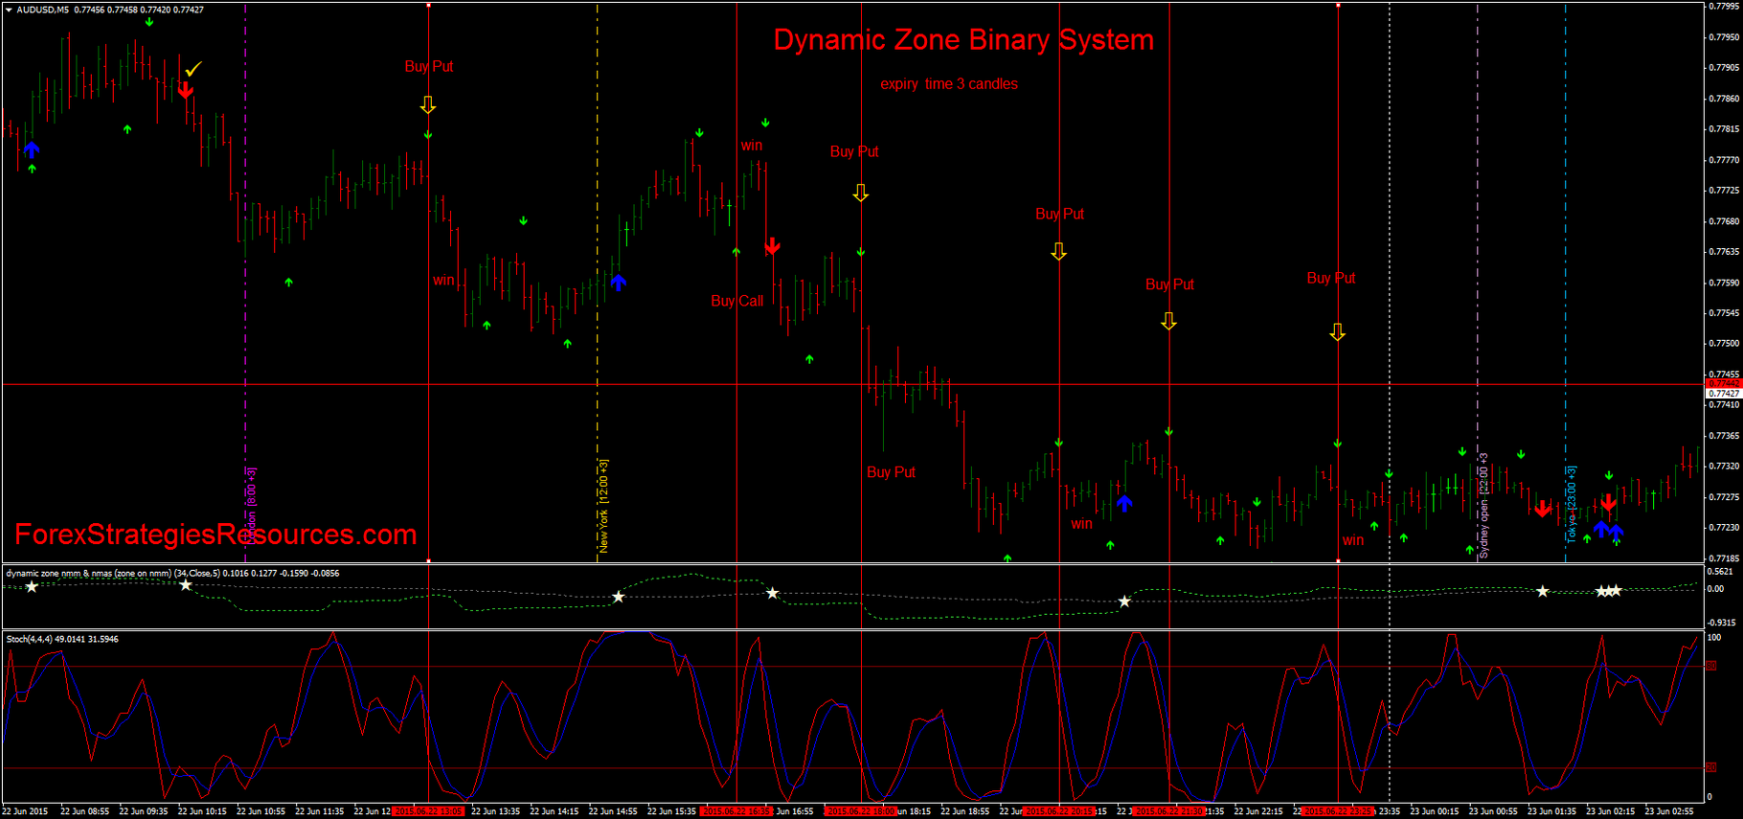This screenshot has height=819, width=1743.
Task: Click the red down arrow right of the Tokyo line
Action: click(1609, 503)
